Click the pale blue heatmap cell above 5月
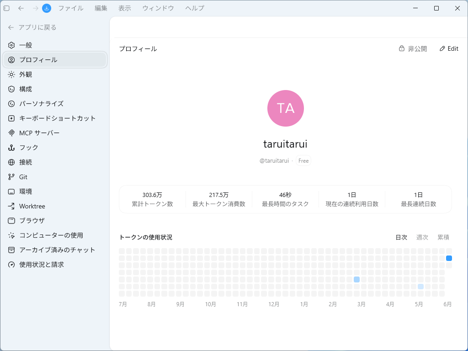Viewport: 468px width, 351px height. click(420, 287)
